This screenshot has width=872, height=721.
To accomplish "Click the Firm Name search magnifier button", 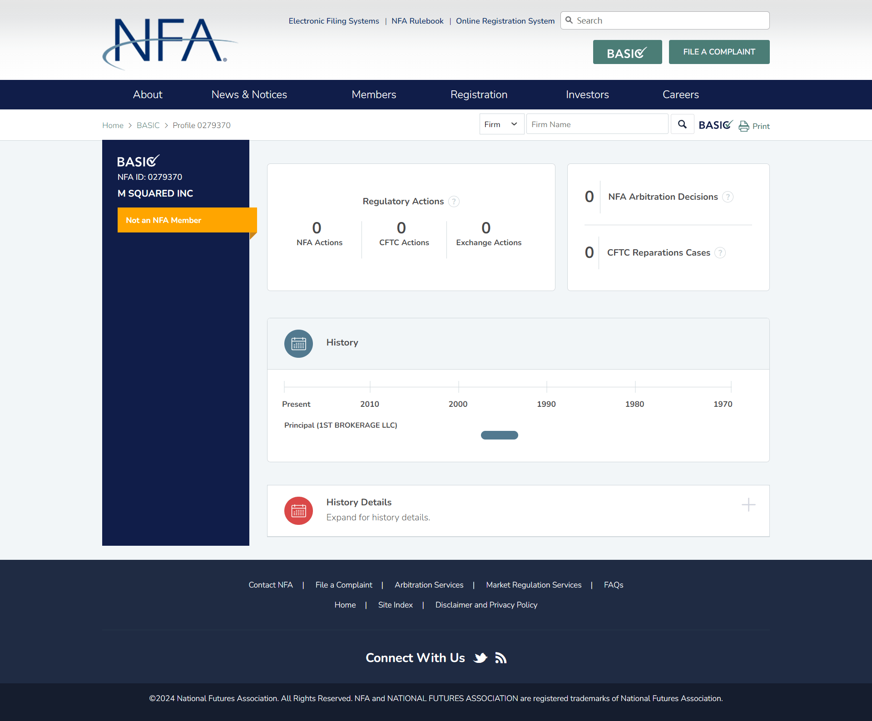I will [682, 124].
